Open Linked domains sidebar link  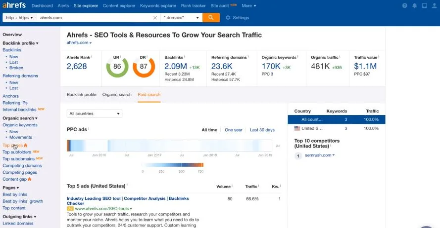tap(18, 223)
